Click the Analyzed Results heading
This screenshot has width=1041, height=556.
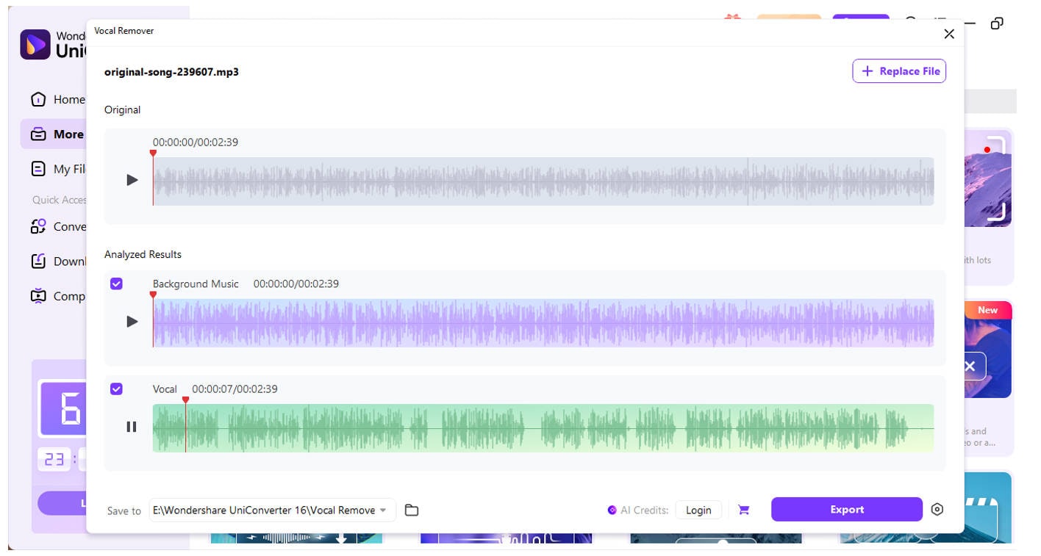point(143,254)
